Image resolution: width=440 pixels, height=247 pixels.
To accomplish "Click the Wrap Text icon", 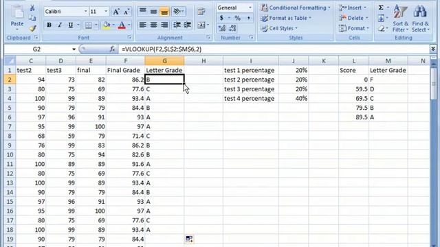I will coord(201,12).
